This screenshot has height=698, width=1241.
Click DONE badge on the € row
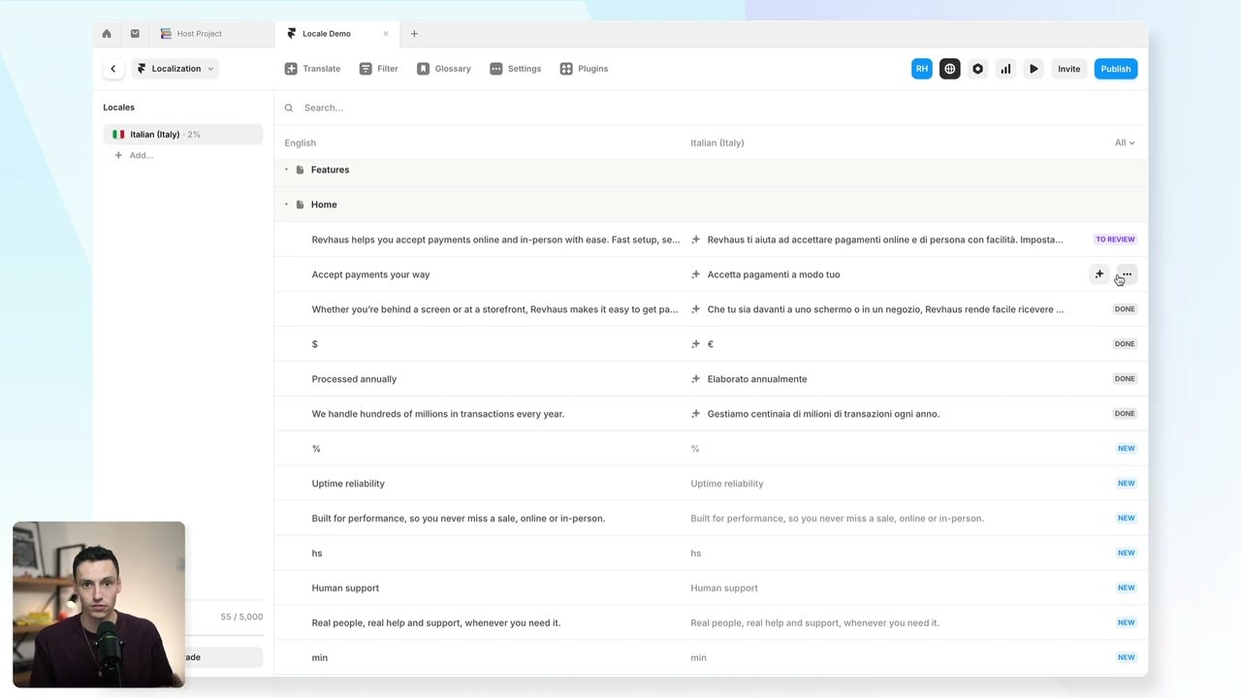[x=1125, y=344]
